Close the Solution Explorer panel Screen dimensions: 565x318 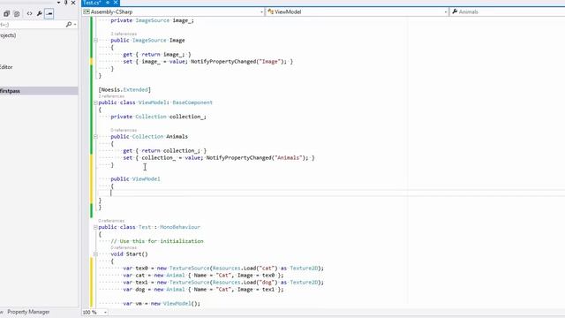tap(73, 3)
